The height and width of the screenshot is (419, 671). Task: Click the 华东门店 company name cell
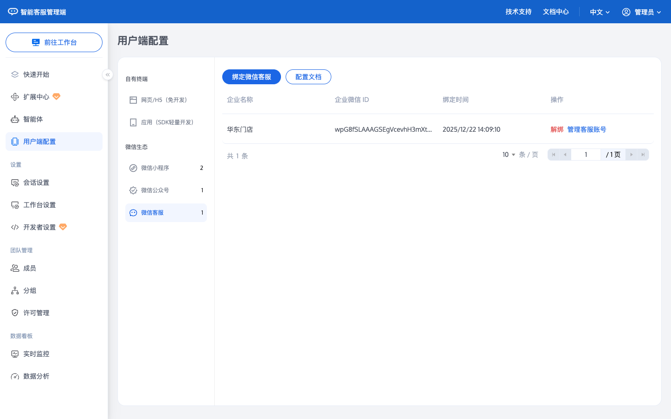[x=240, y=129]
